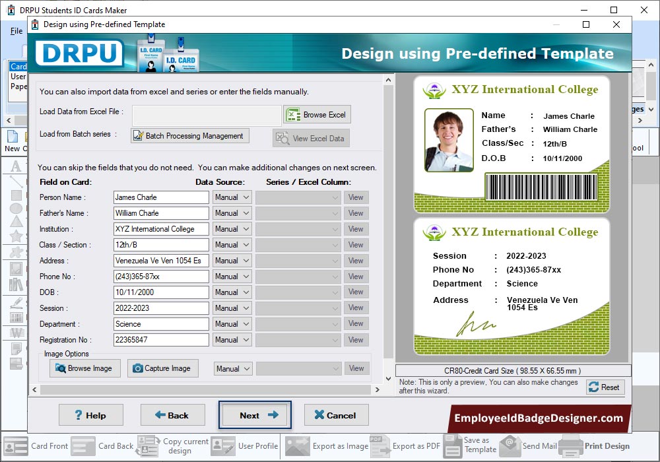660x462 pixels.
Task: Click into Person Name field
Action: pyautogui.click(x=161, y=197)
